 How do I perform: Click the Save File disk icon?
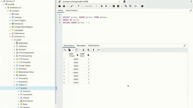(64, 6)
